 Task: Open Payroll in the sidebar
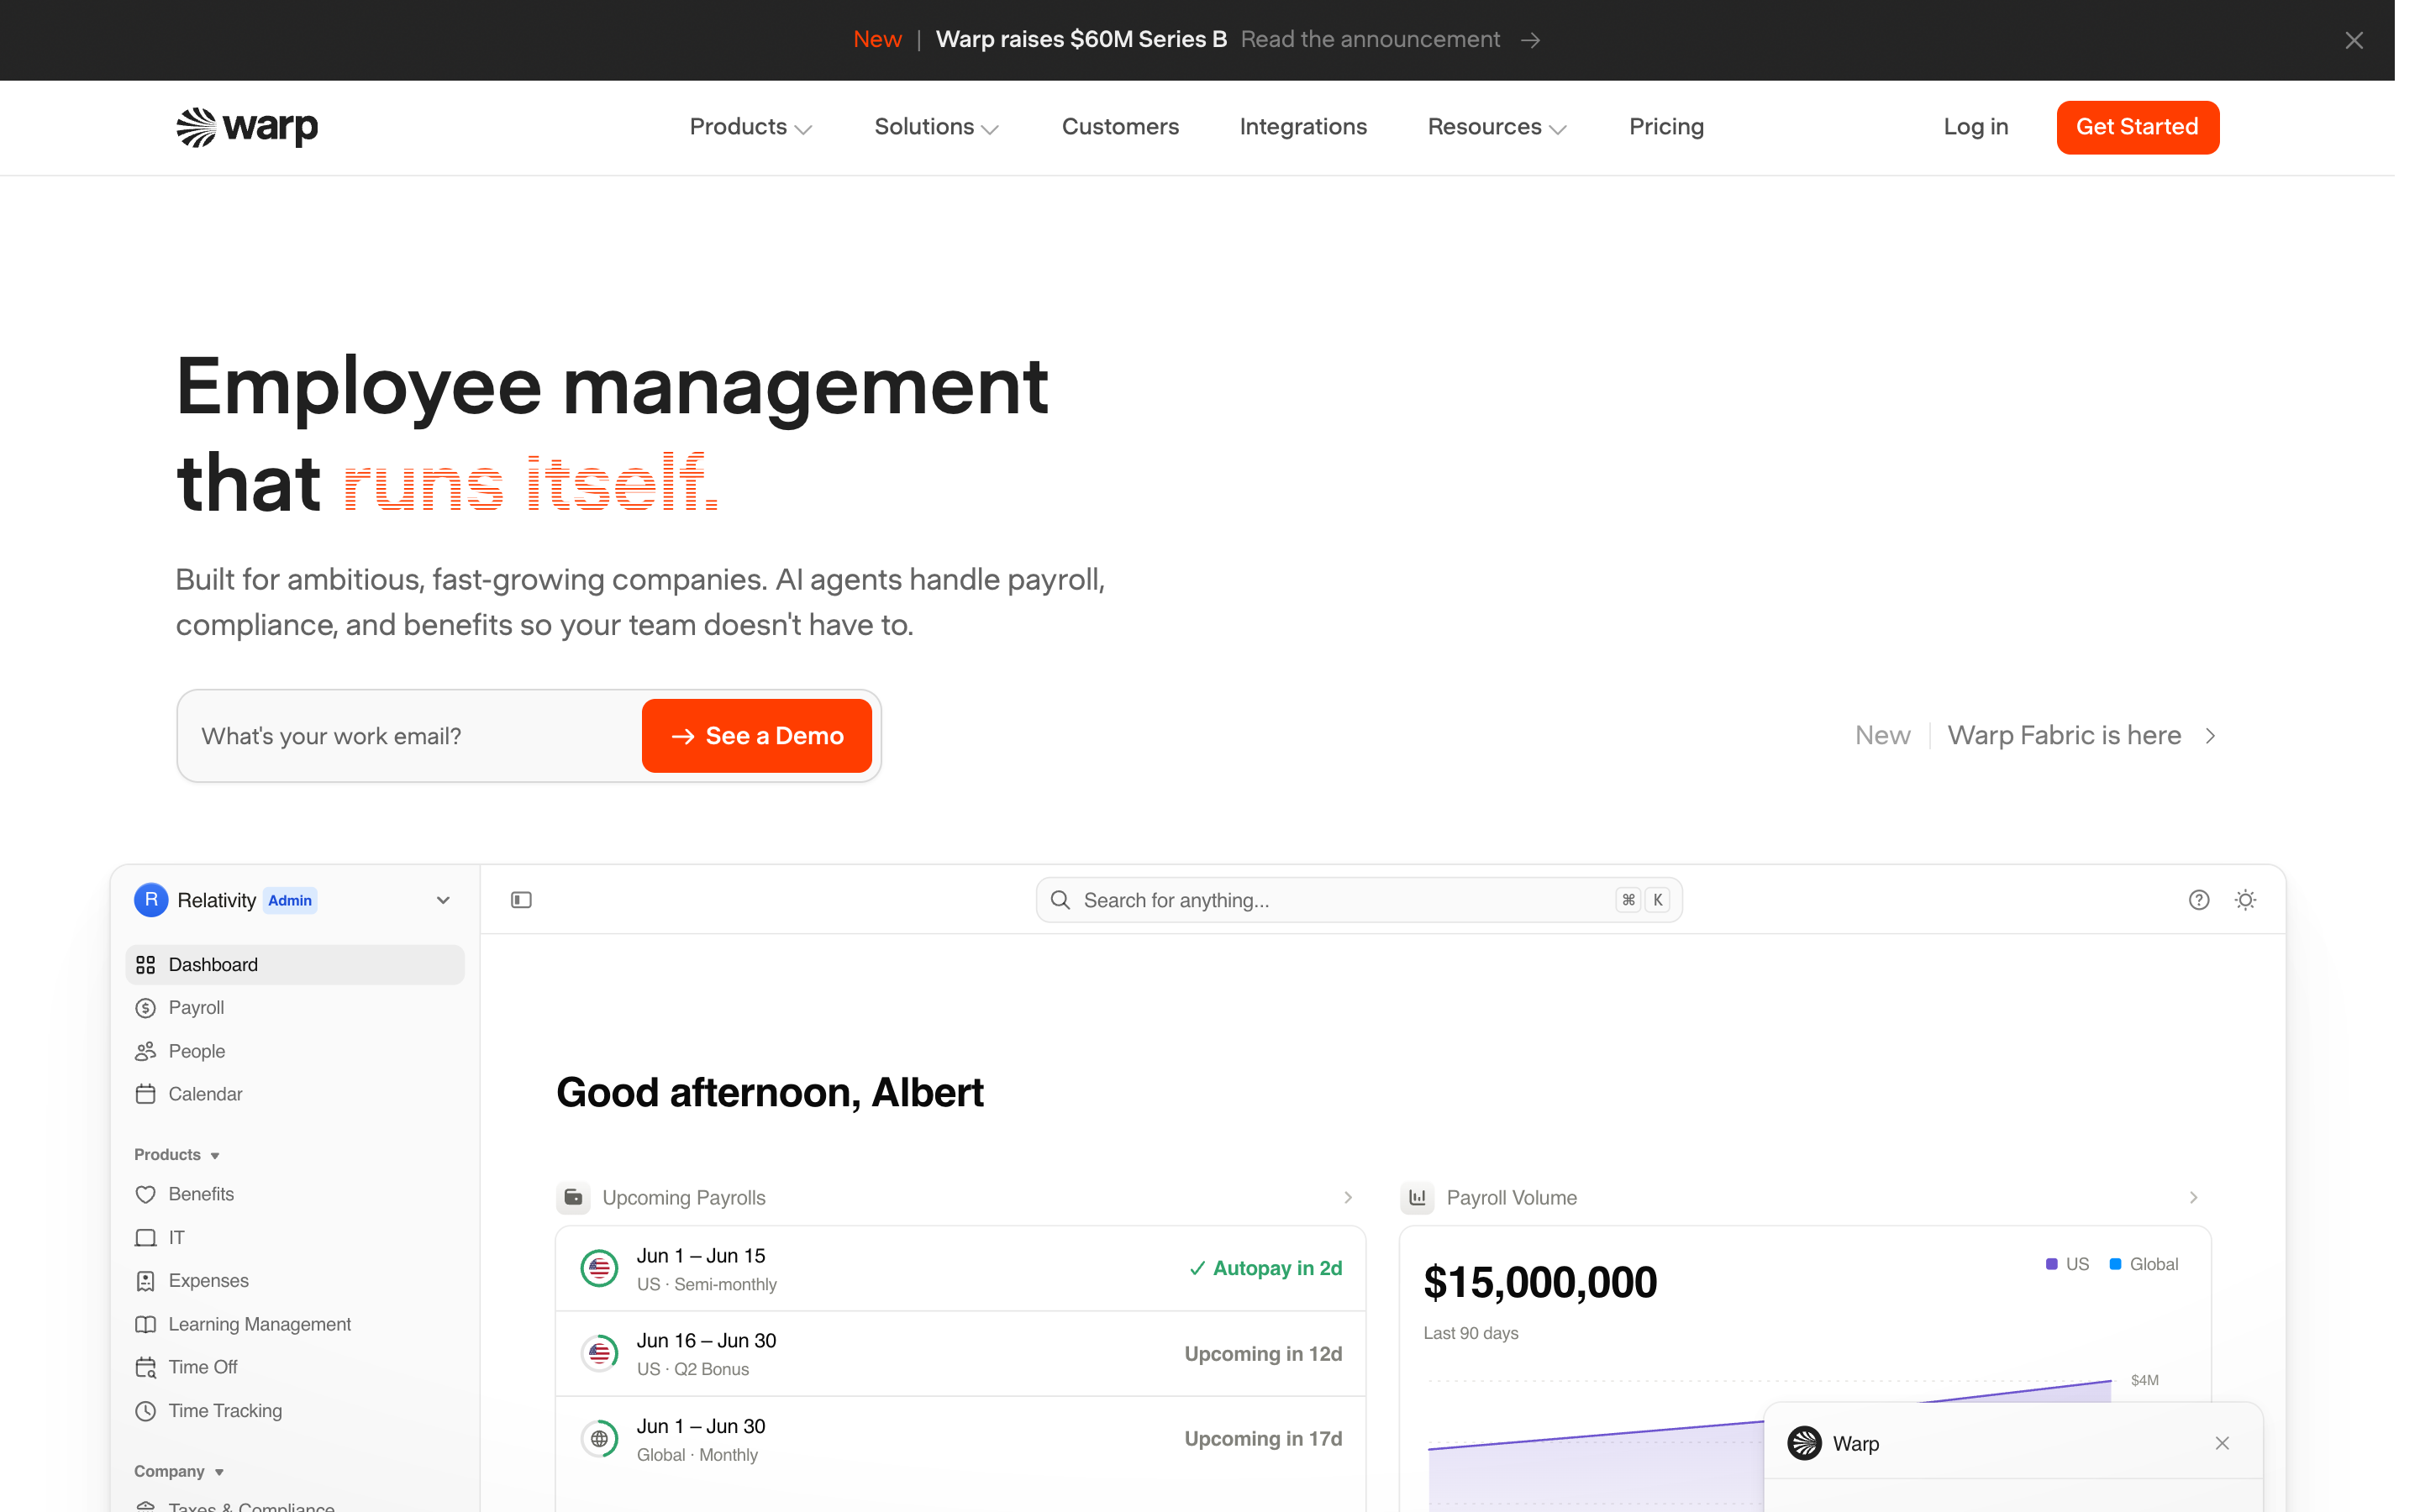[x=295, y=1008]
